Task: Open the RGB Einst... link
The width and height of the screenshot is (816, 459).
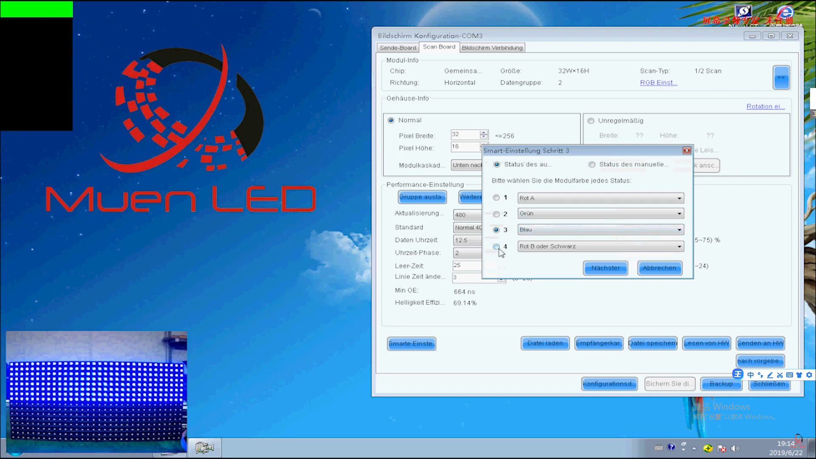Action: point(658,82)
